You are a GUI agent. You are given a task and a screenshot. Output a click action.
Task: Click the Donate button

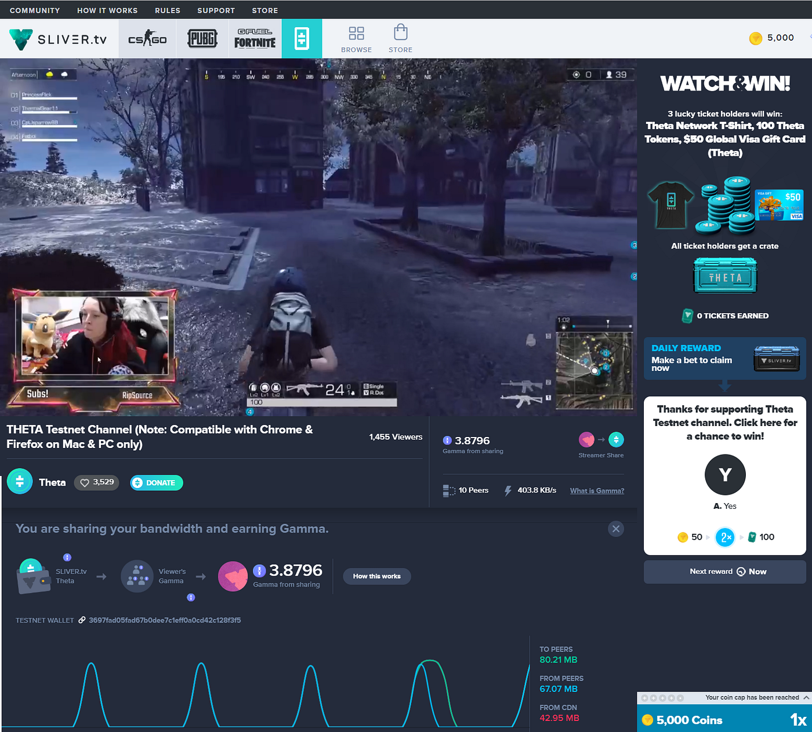click(157, 483)
